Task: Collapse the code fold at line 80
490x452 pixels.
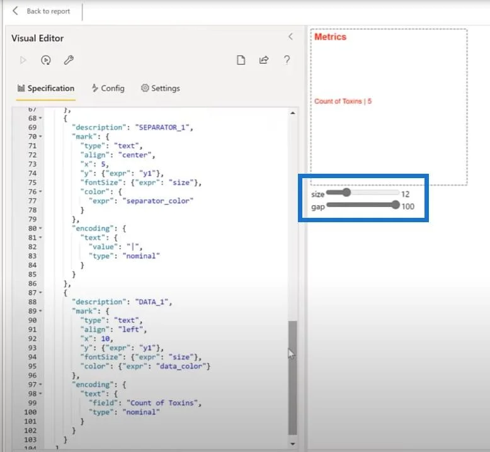Action: tap(40, 229)
